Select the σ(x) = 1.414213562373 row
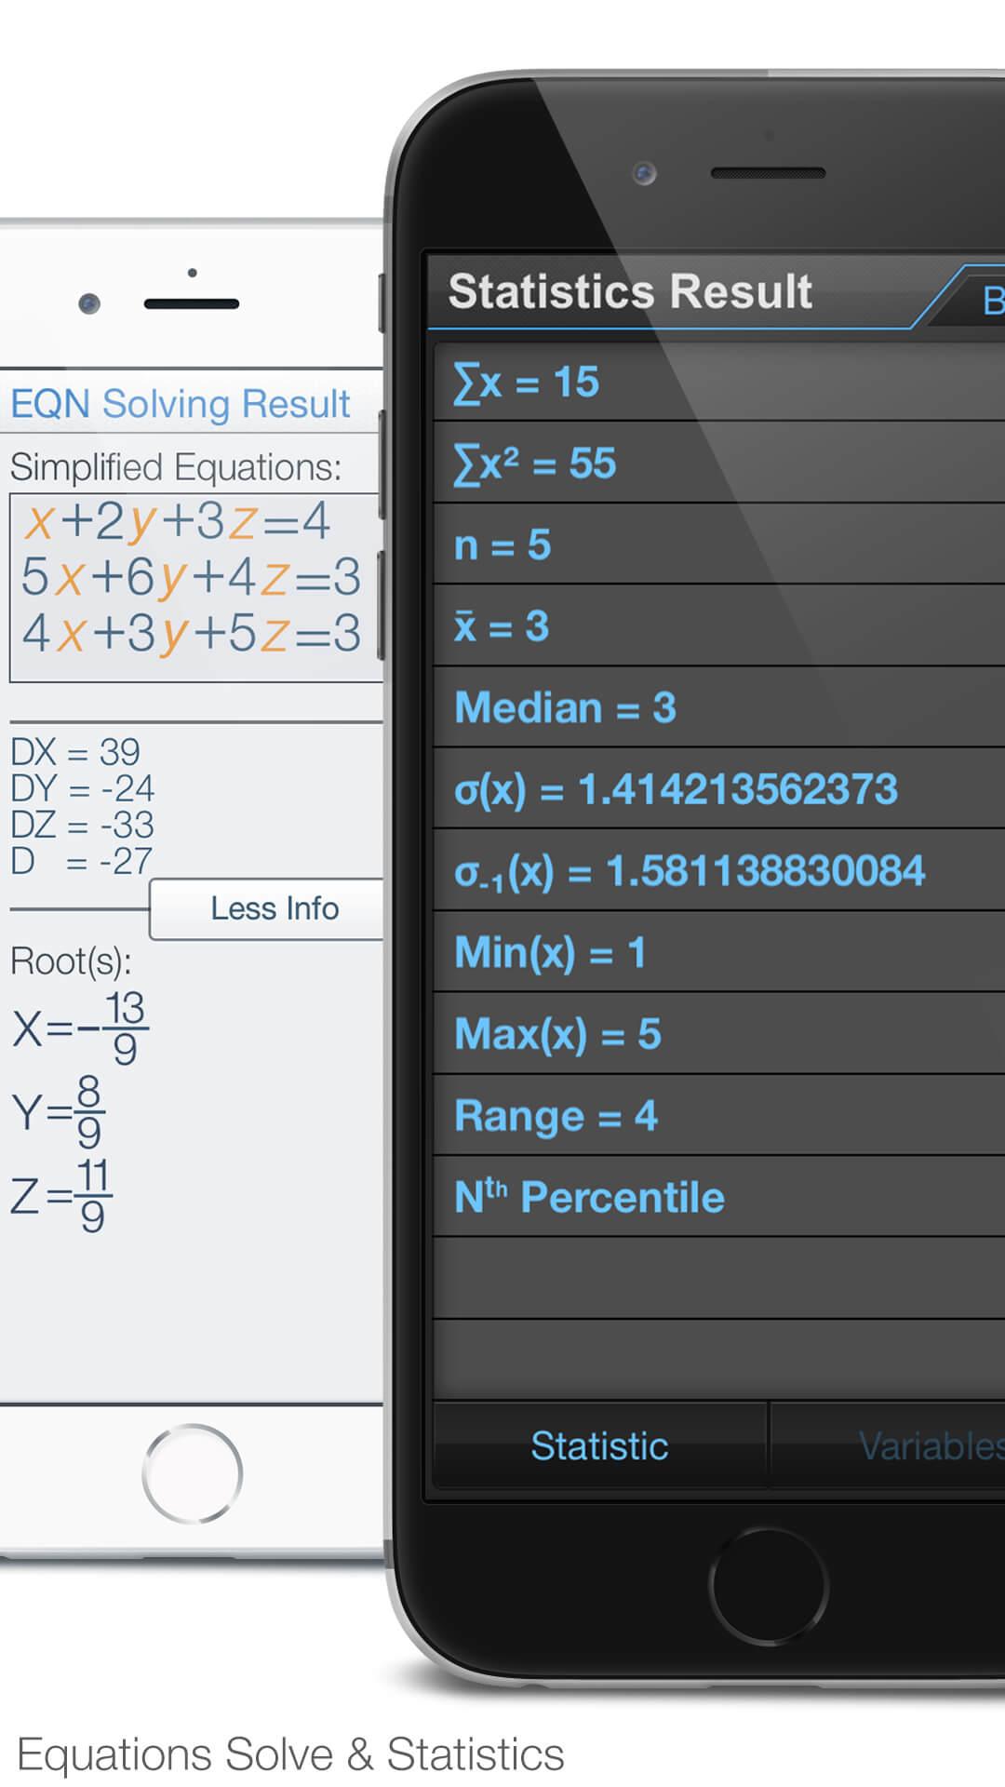This screenshot has width=1005, height=1787. (x=719, y=789)
